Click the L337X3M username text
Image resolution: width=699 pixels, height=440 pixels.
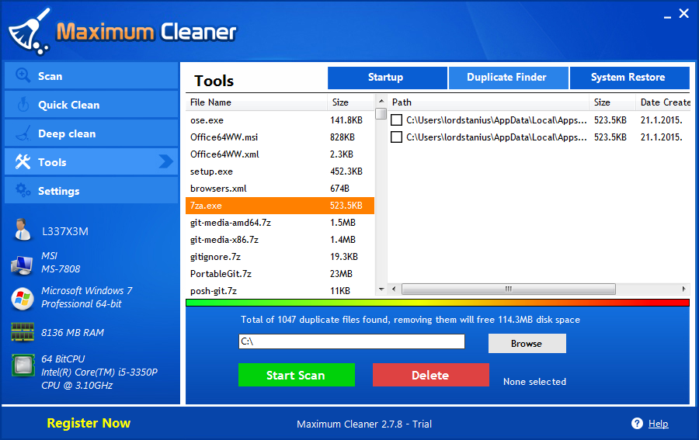(x=65, y=231)
